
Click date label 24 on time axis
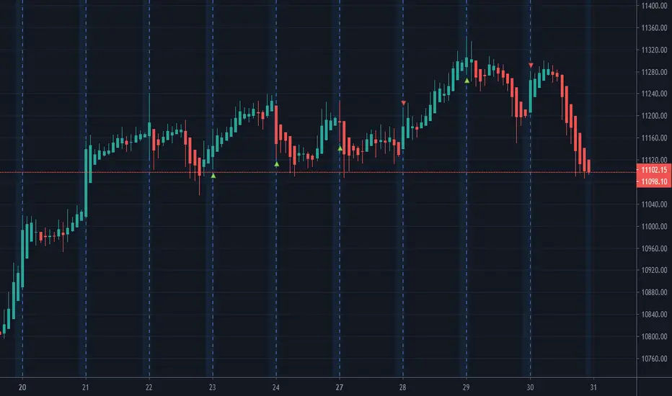click(x=275, y=387)
